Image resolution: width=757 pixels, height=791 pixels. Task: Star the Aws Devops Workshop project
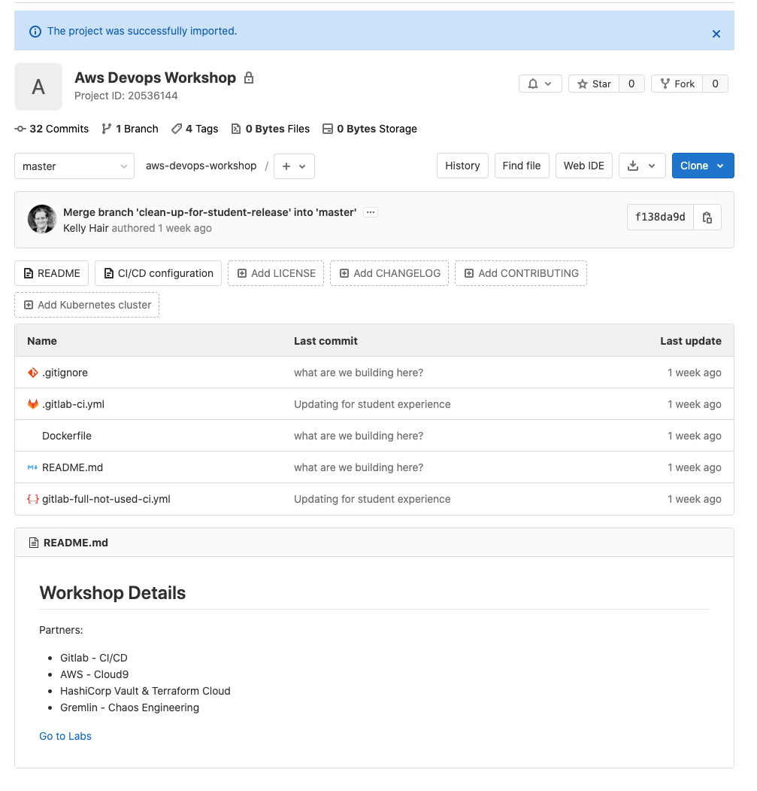click(594, 84)
